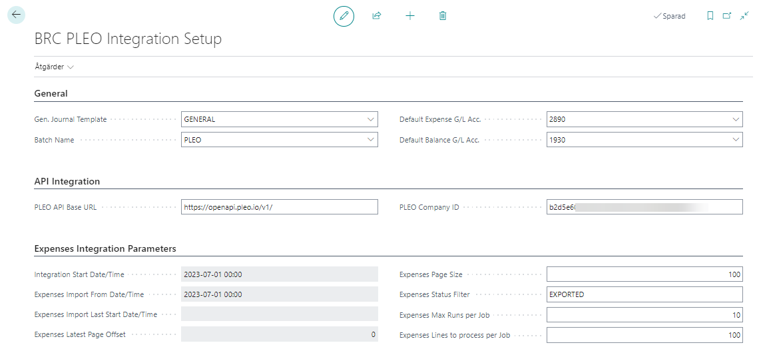Click the Expenses Status Filter label
Image resolution: width=765 pixels, height=357 pixels.
tap(434, 294)
